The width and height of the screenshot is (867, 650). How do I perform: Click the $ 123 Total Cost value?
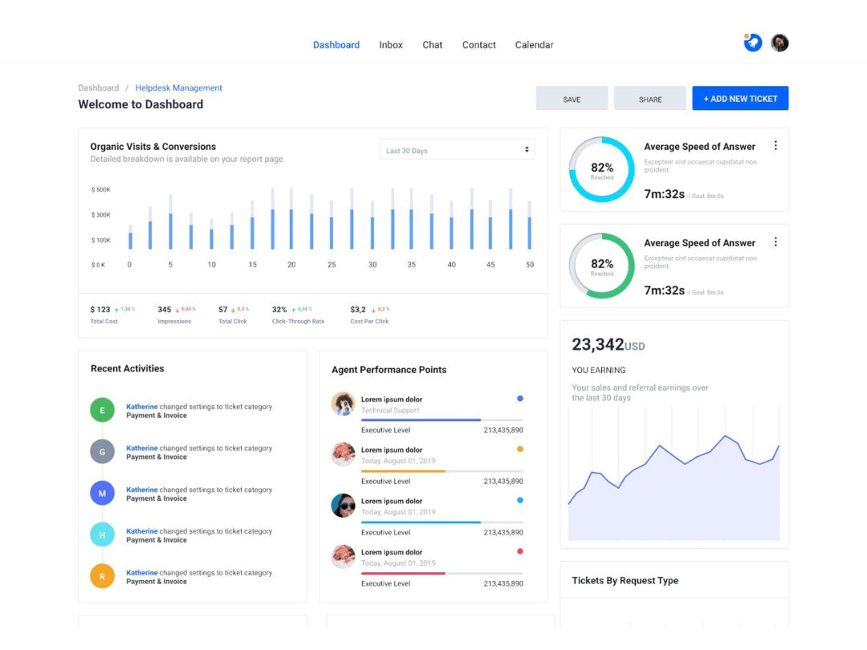pos(100,310)
